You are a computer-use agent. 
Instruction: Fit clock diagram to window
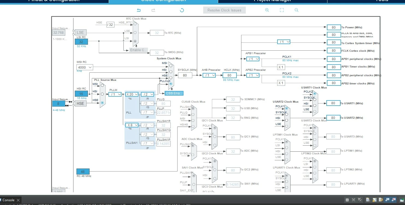282,10
